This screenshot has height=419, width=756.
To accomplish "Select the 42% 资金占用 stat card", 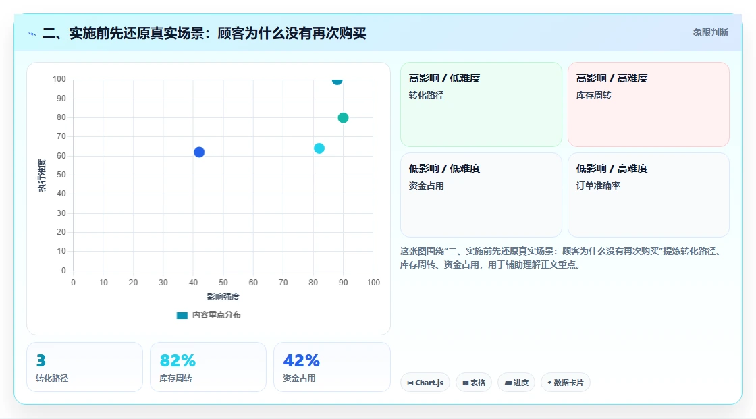I will 331,367.
